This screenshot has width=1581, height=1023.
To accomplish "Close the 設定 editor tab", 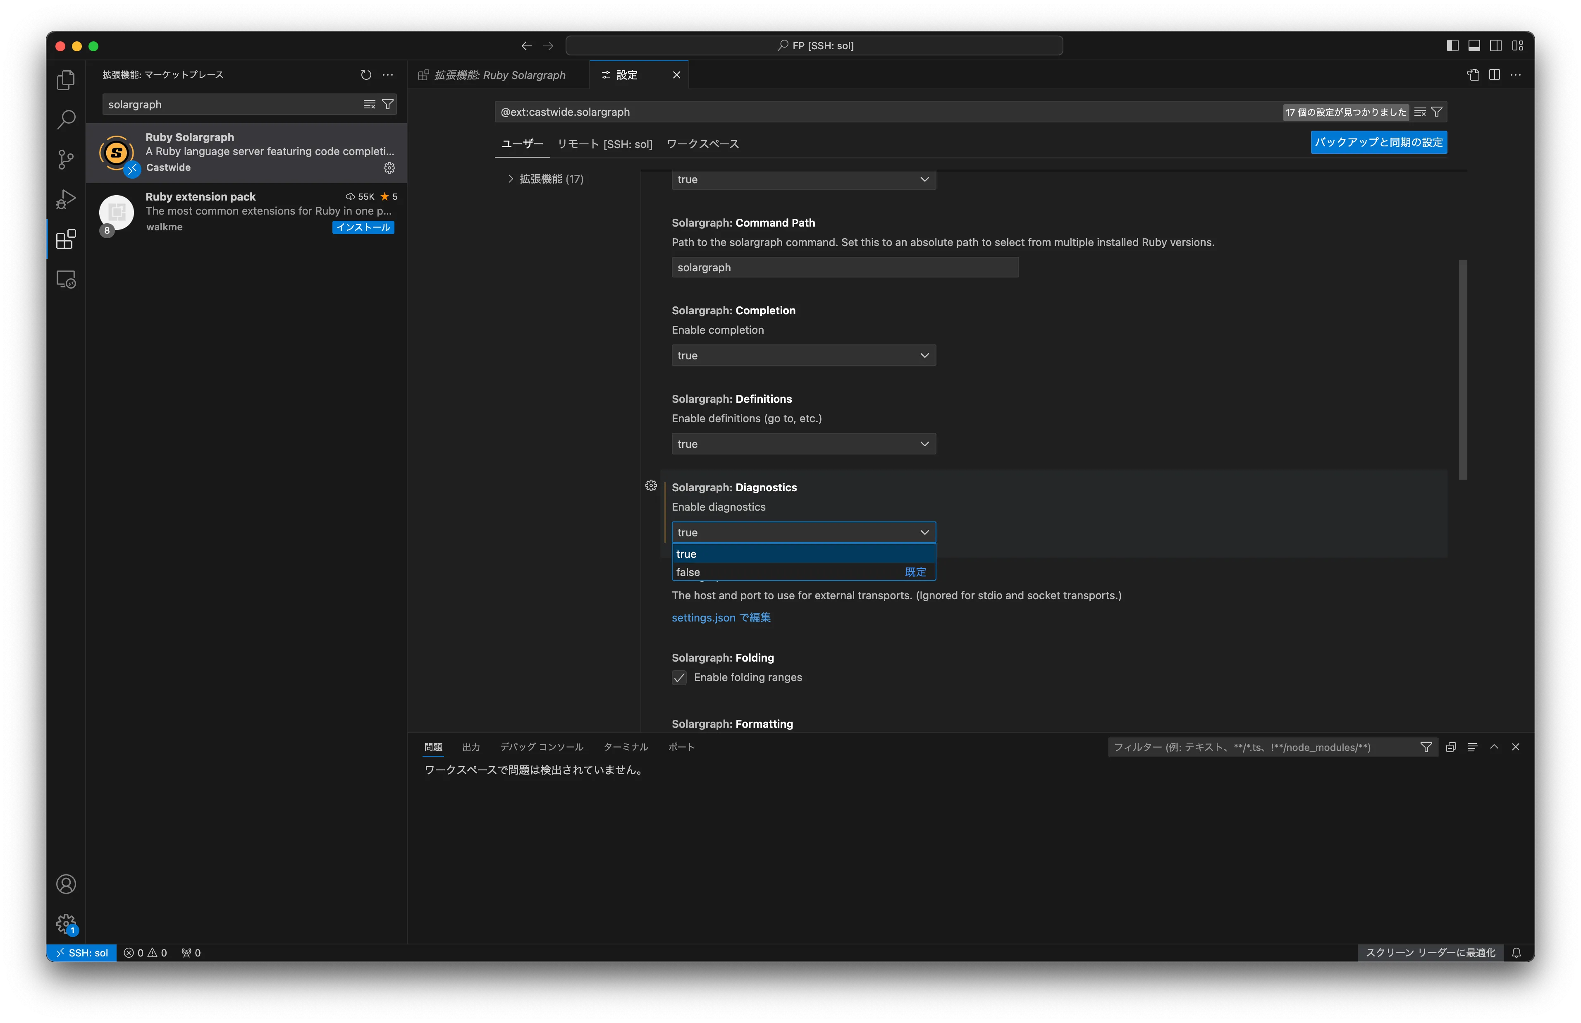I will [x=677, y=74].
